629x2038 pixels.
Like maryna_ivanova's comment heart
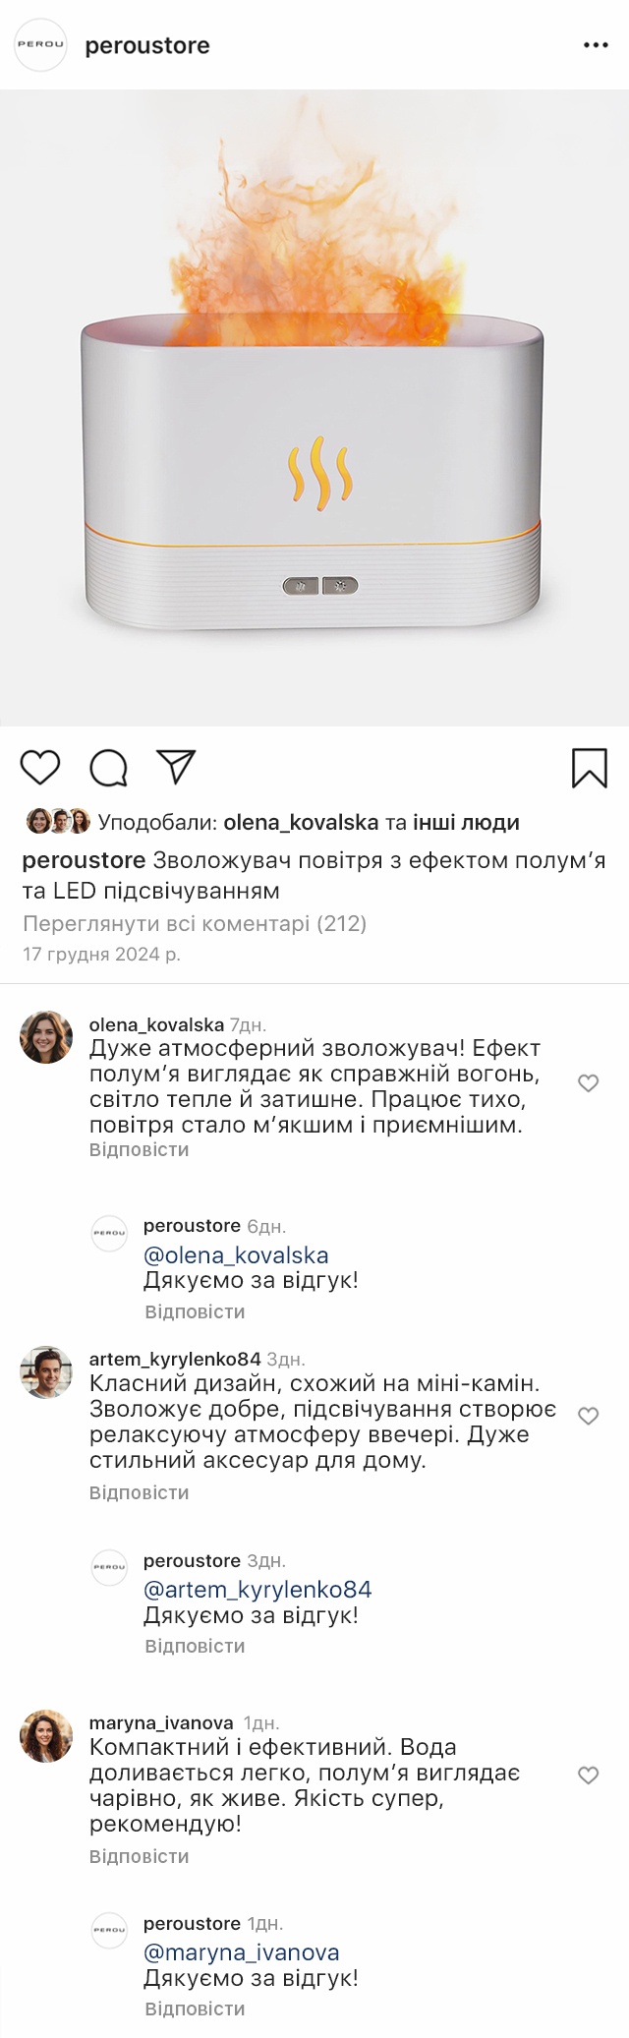[588, 1775]
